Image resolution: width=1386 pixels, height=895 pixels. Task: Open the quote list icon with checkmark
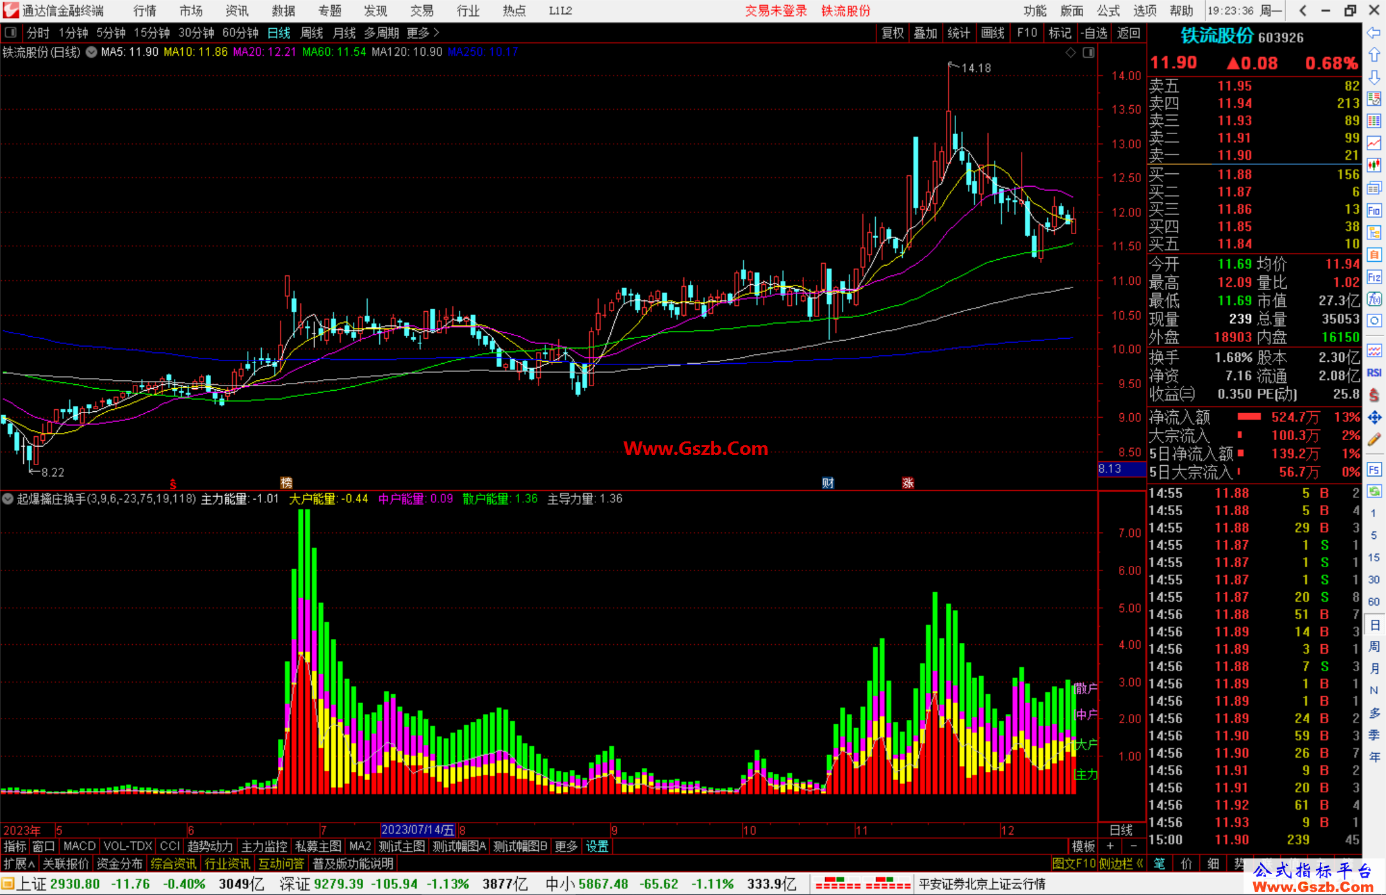(1374, 99)
